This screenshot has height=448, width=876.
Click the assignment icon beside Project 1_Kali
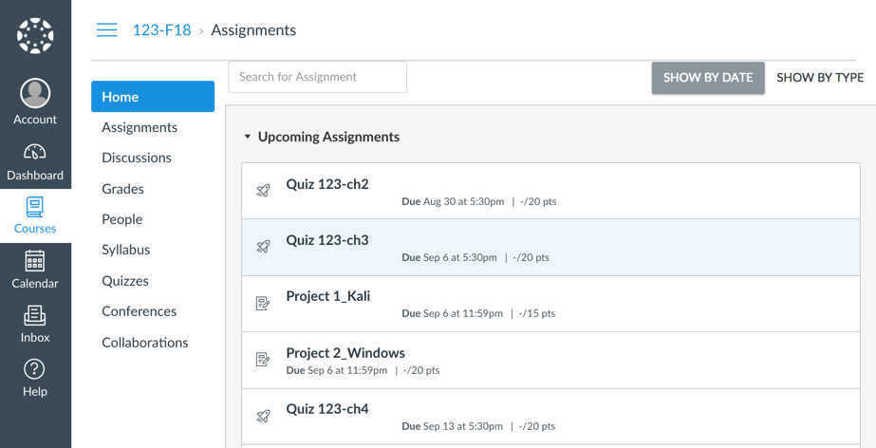(x=264, y=304)
